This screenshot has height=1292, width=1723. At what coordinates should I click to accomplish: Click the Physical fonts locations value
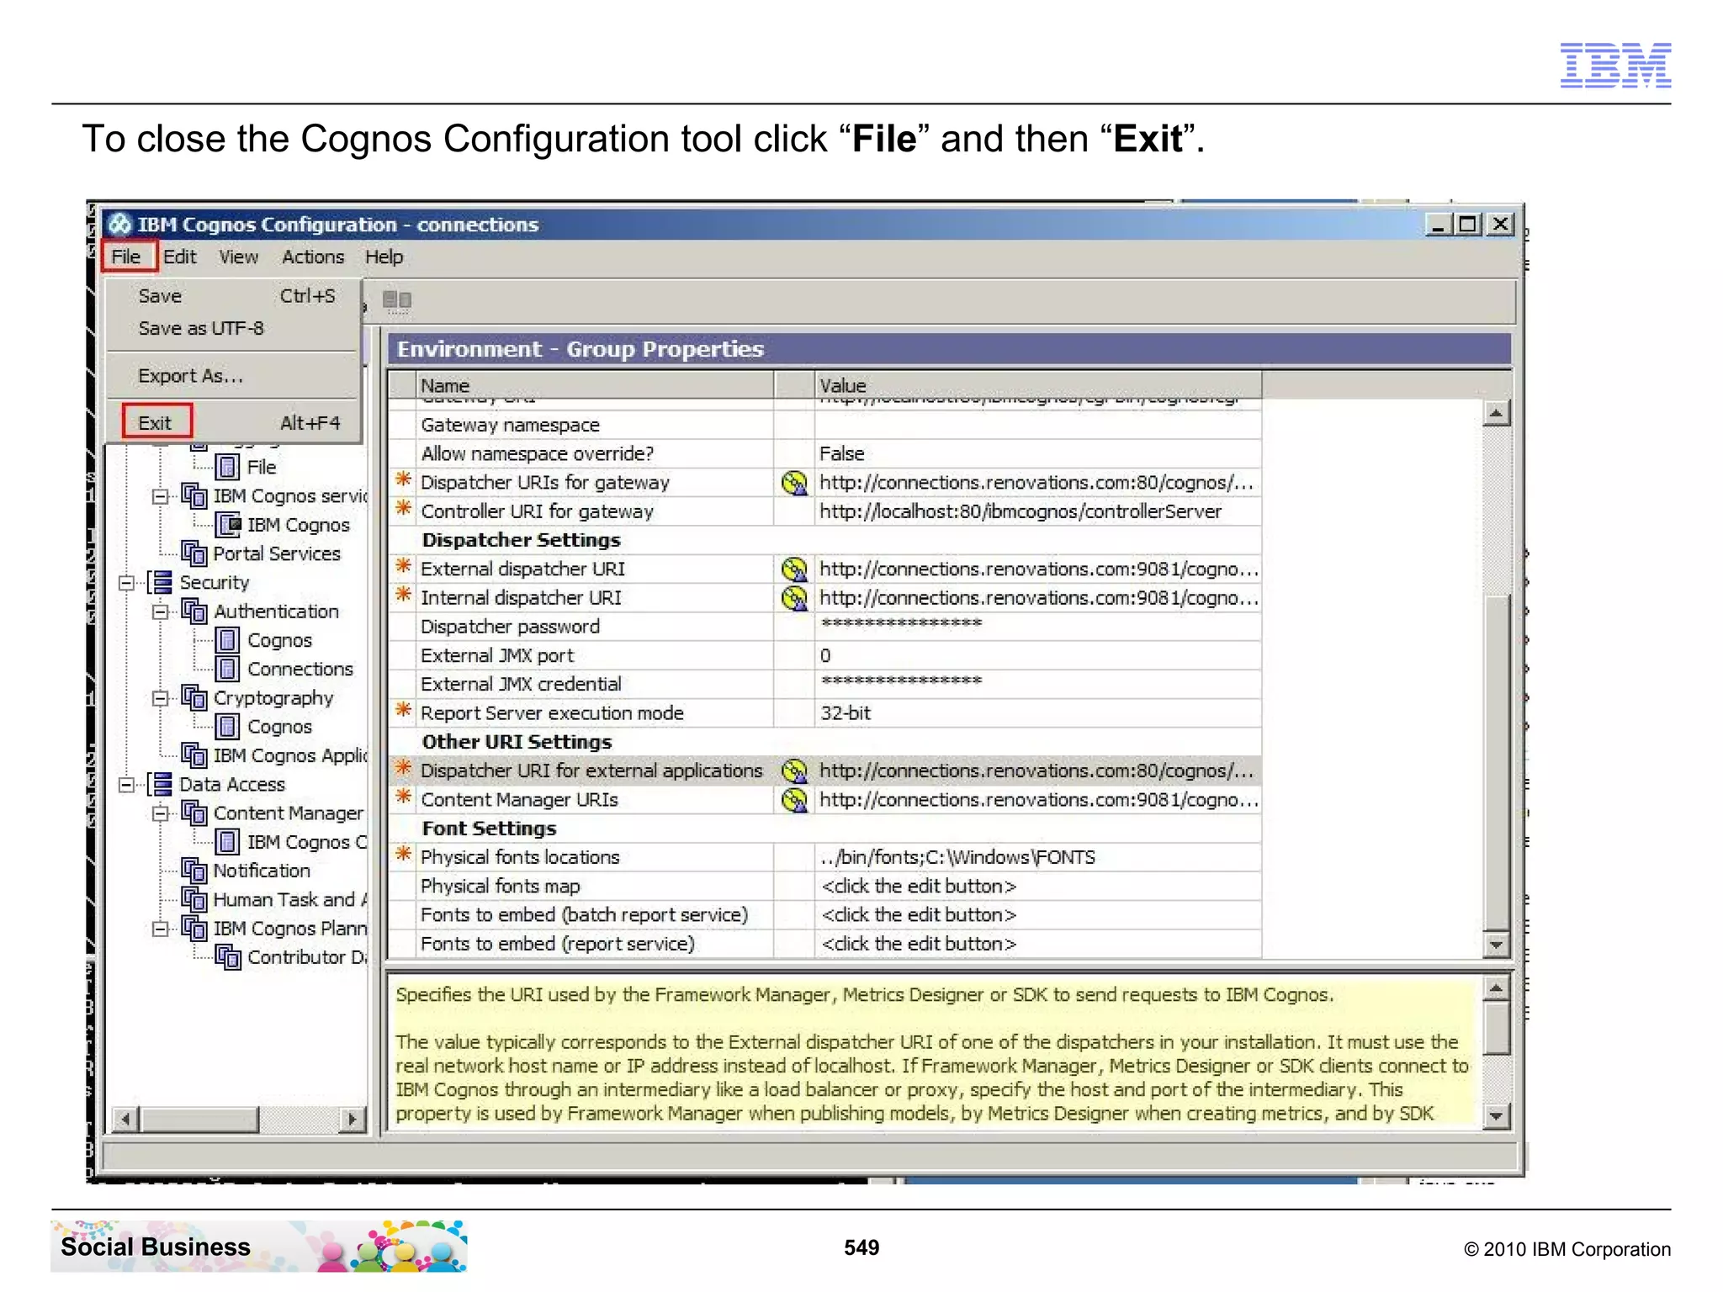point(1038,857)
